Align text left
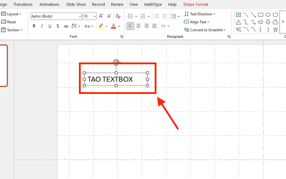Viewport: 286px width, 179px height. [x=130, y=26]
